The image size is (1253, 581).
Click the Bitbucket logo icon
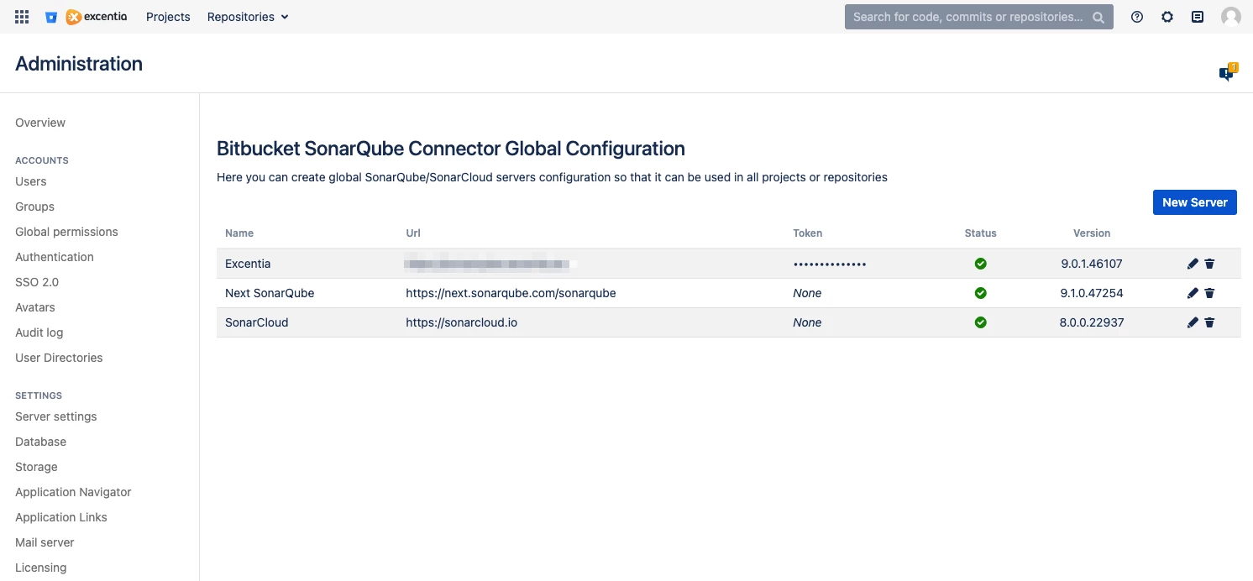(x=51, y=16)
